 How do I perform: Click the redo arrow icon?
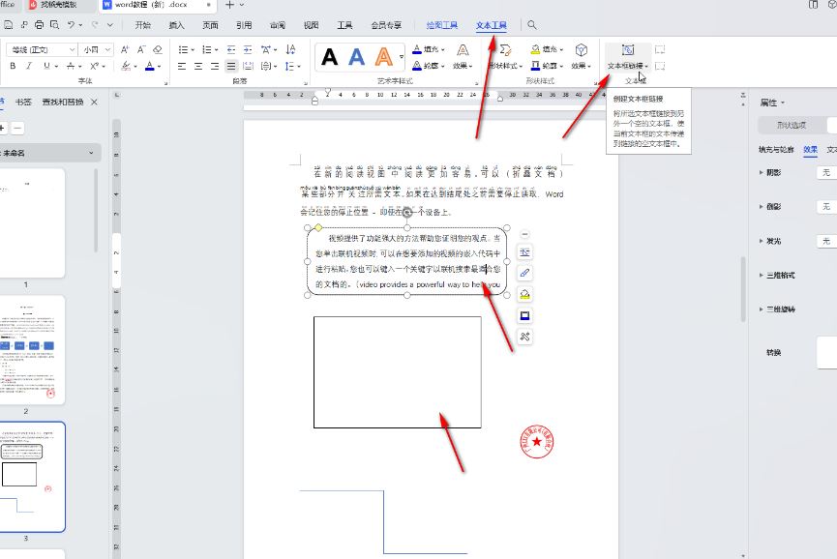(95, 25)
